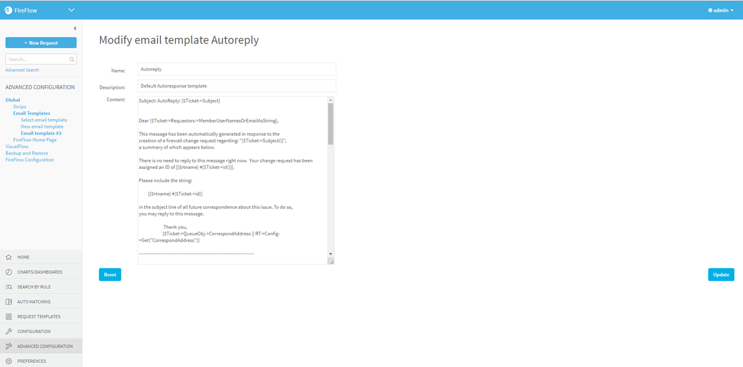Click the Update button
Screen dimensions: 743x367
pos(721,275)
